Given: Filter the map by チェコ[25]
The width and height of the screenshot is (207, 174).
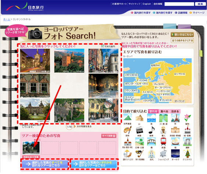Looking at the screenshot, I should pos(159,84).
